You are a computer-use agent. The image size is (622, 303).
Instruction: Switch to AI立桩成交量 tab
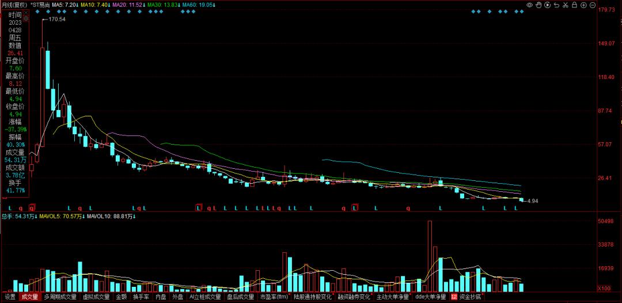205,297
